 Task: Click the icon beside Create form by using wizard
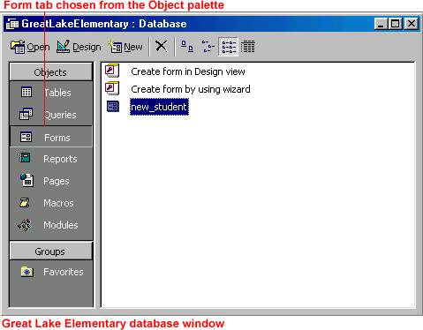(112, 88)
